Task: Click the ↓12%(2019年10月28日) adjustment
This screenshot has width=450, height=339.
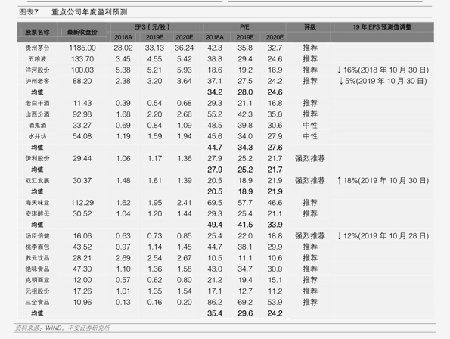Action: pyautogui.click(x=383, y=236)
